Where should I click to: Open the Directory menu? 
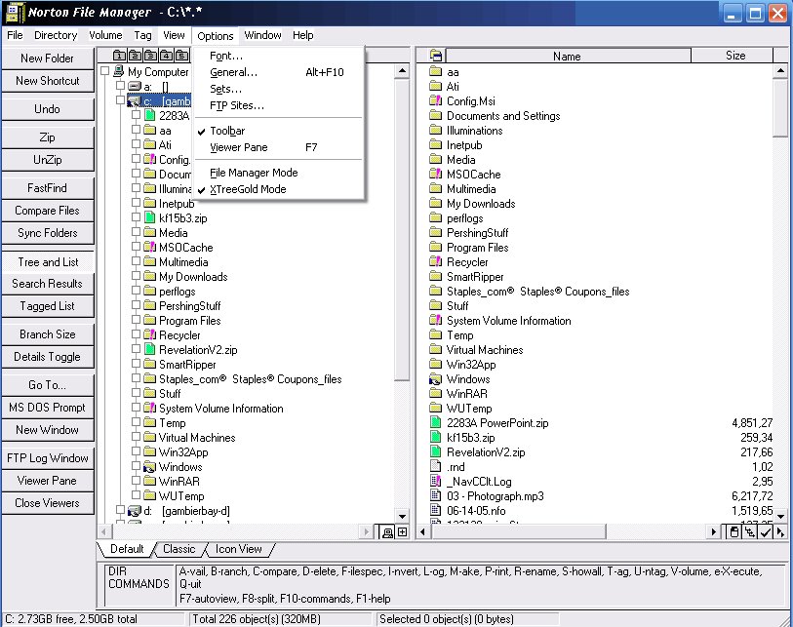(x=56, y=35)
